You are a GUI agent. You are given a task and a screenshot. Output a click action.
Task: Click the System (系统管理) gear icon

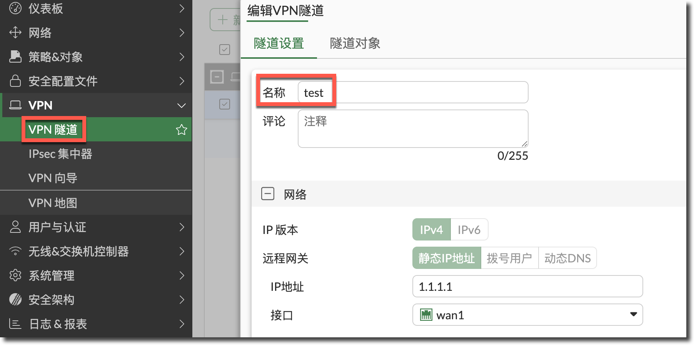tap(15, 275)
